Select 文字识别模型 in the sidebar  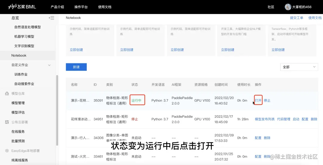(x=24, y=46)
